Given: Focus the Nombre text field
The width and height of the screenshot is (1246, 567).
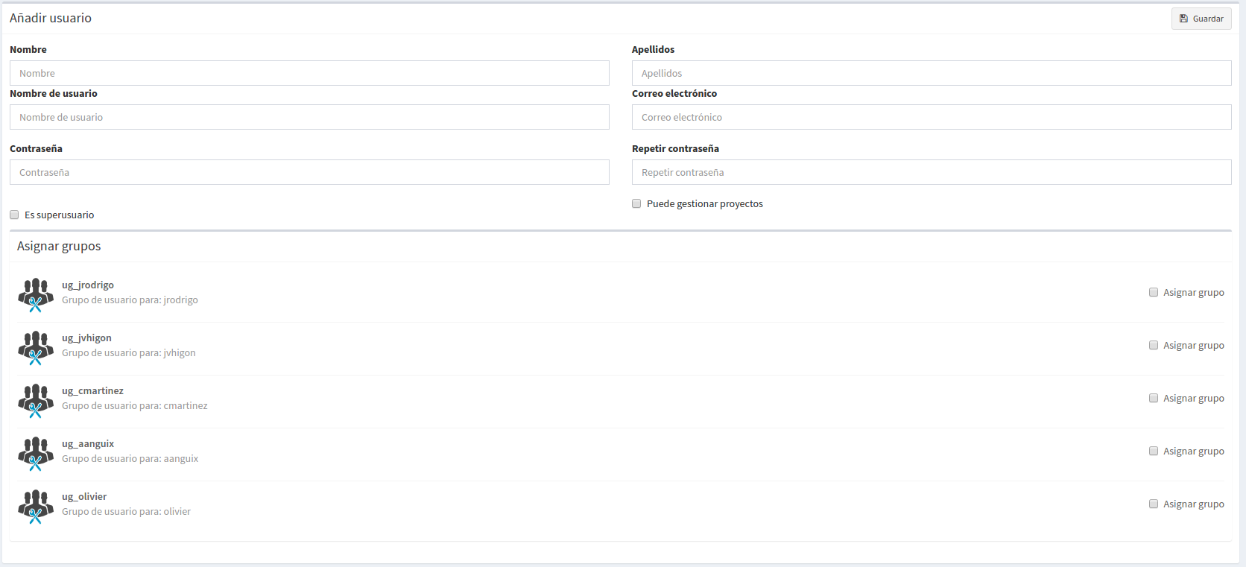Looking at the screenshot, I should 309,73.
